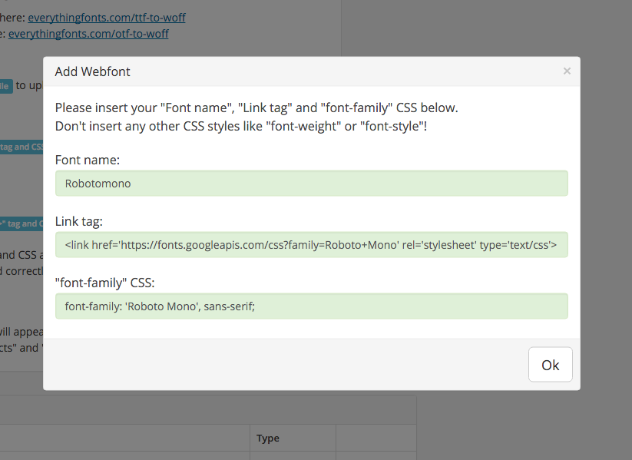632x460 pixels.
Task: Click the "Please insert your" instruction line
Action: (256, 108)
